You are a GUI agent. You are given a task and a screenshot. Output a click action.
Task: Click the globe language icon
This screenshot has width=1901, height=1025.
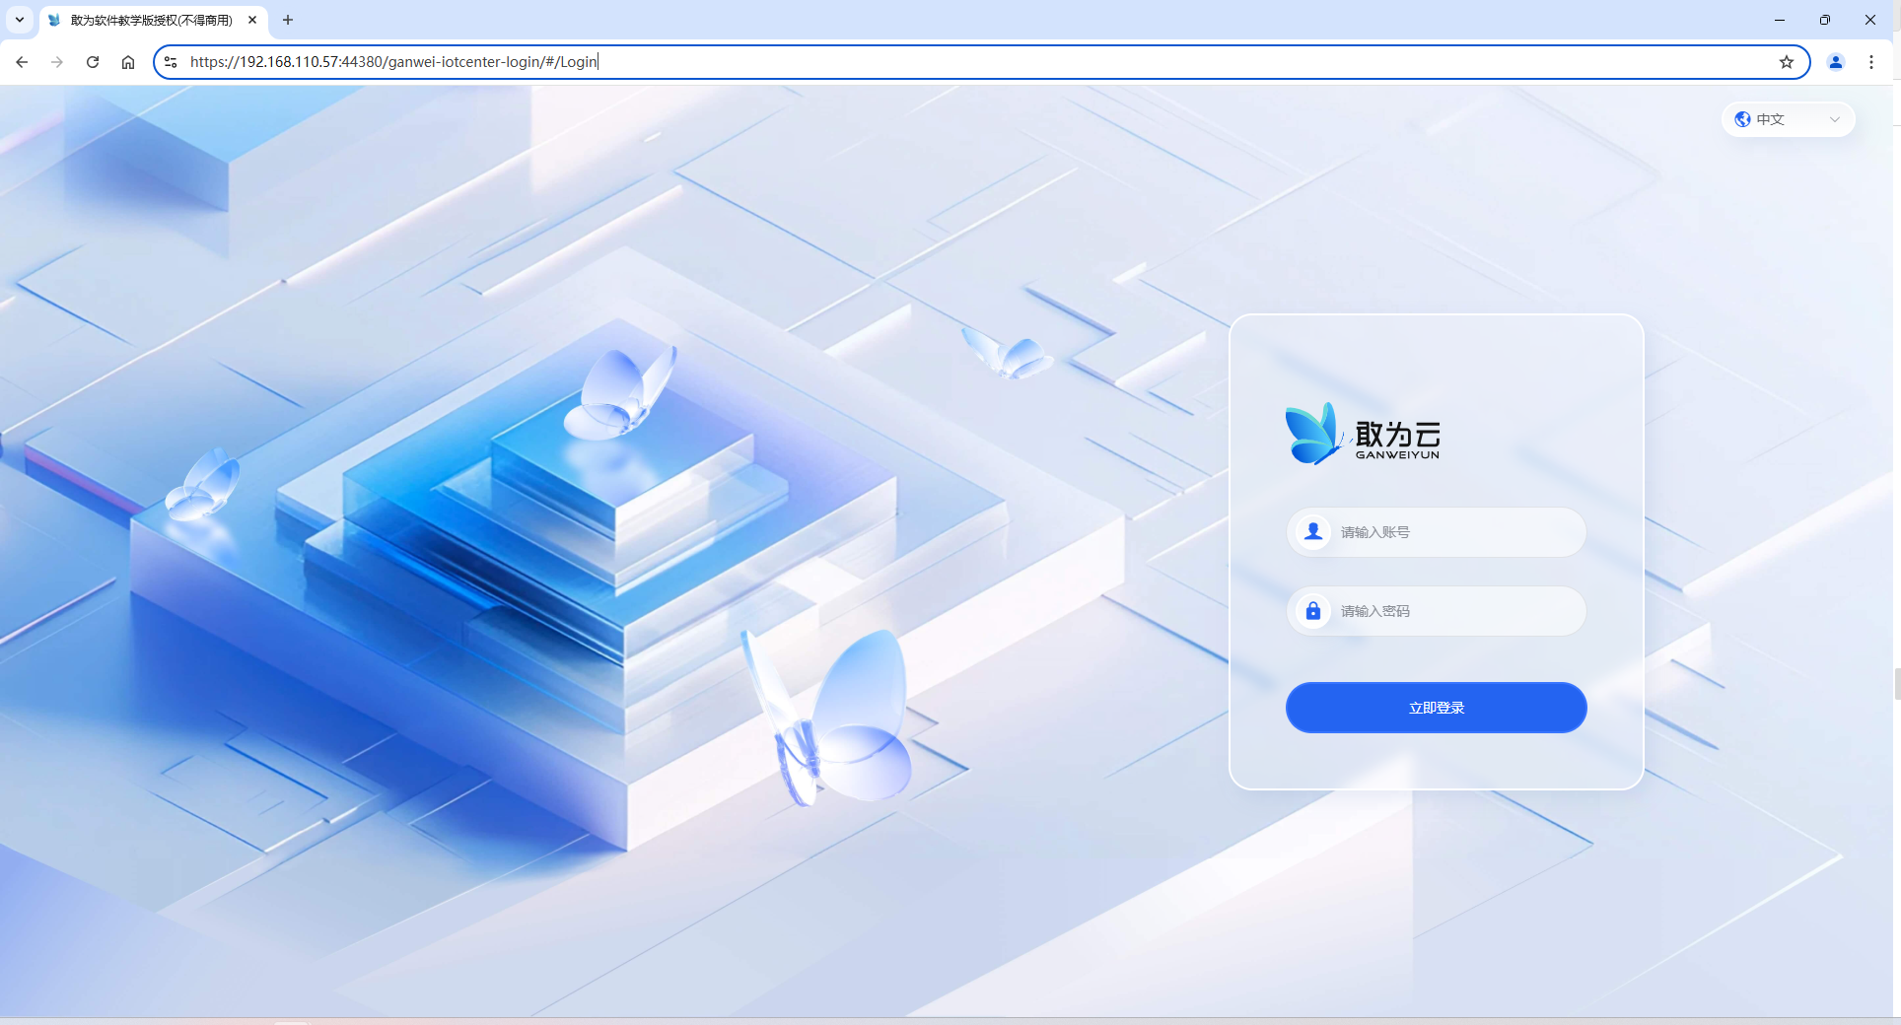tap(1742, 119)
